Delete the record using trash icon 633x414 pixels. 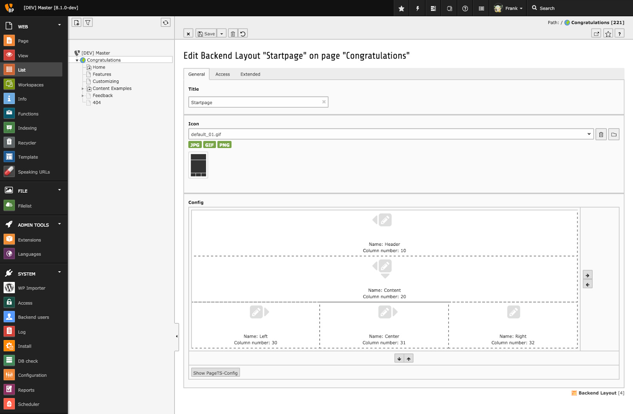coord(233,34)
